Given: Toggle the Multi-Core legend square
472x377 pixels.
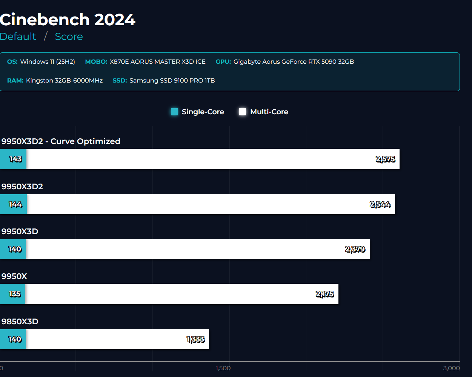Looking at the screenshot, I should pos(243,112).
